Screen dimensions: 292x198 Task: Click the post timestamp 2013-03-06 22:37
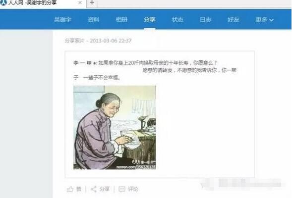point(111,41)
